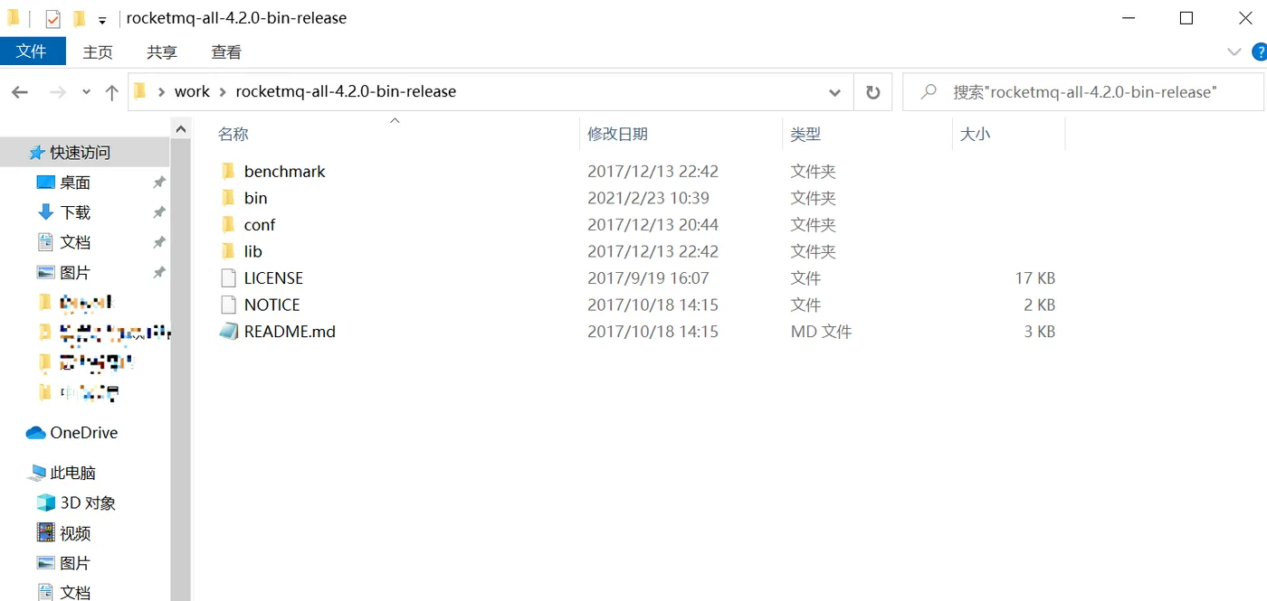Click the address bar folder icon

[139, 91]
